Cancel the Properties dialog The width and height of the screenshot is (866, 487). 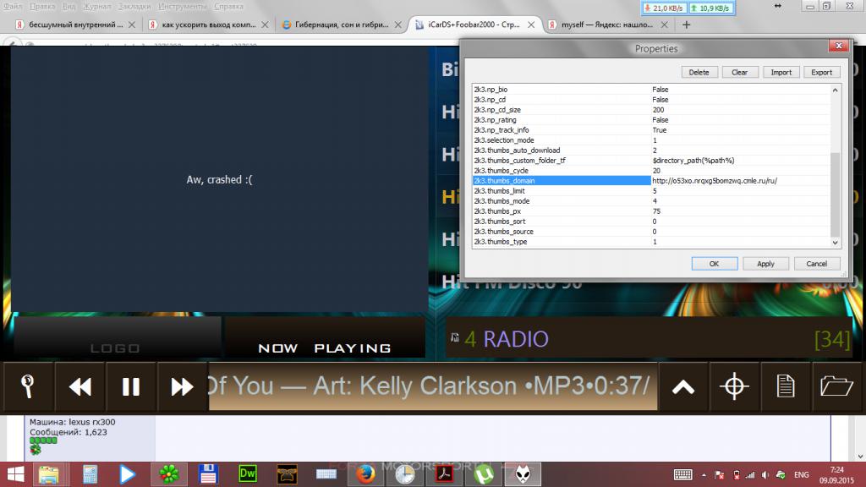coord(816,264)
